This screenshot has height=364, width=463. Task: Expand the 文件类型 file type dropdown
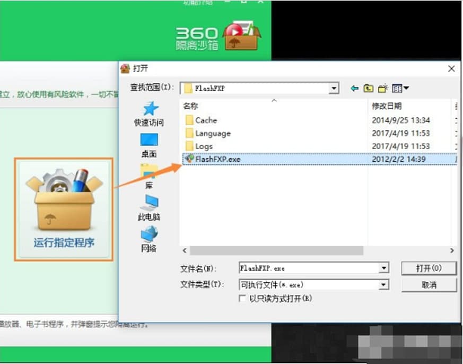383,285
